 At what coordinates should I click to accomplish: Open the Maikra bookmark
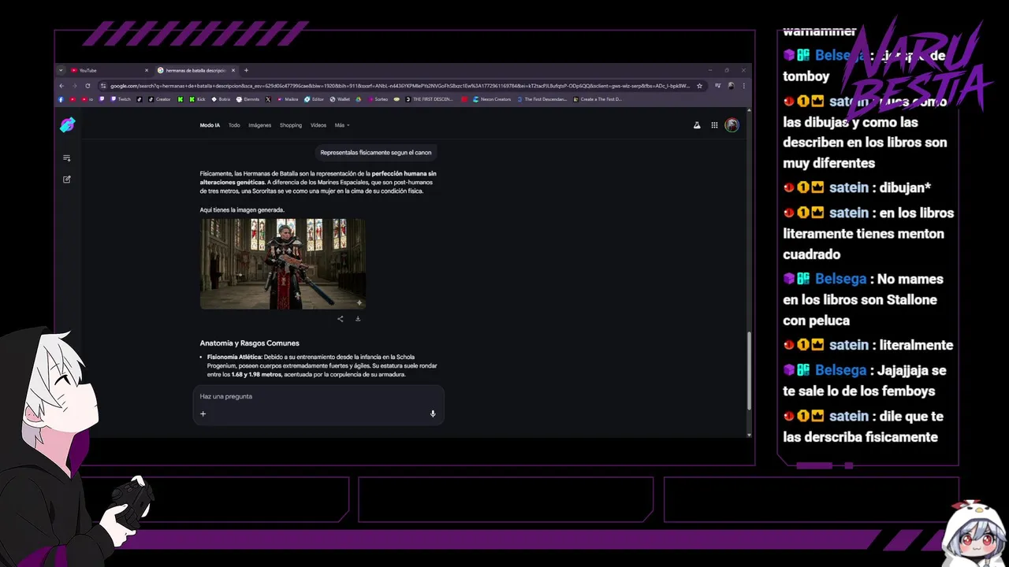[289, 99]
